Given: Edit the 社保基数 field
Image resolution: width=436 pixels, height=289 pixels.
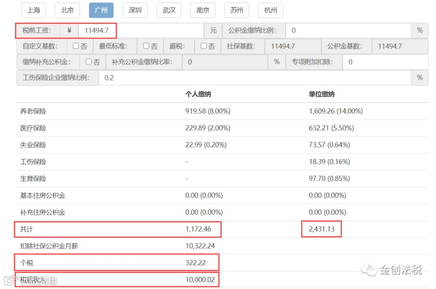Looking at the screenshot, I should [x=293, y=46].
